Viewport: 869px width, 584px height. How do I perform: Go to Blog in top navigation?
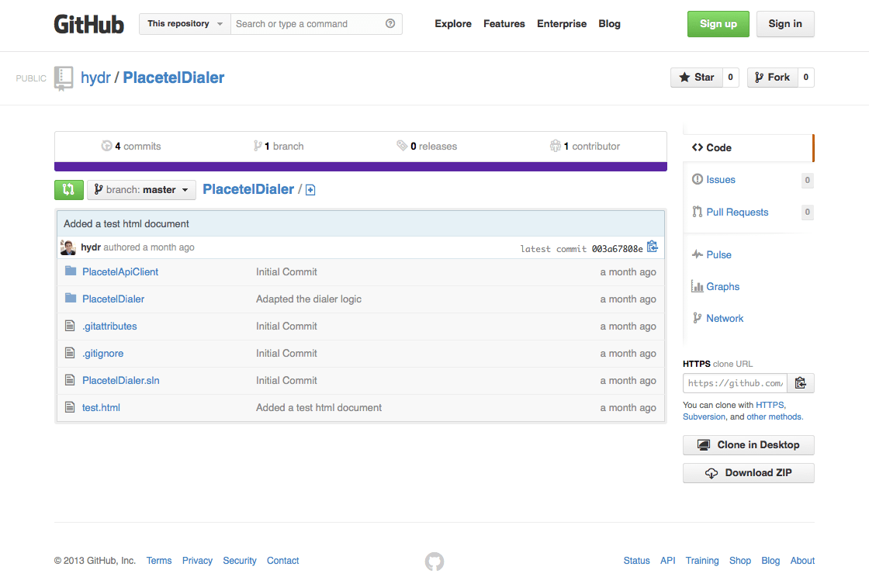tap(609, 24)
